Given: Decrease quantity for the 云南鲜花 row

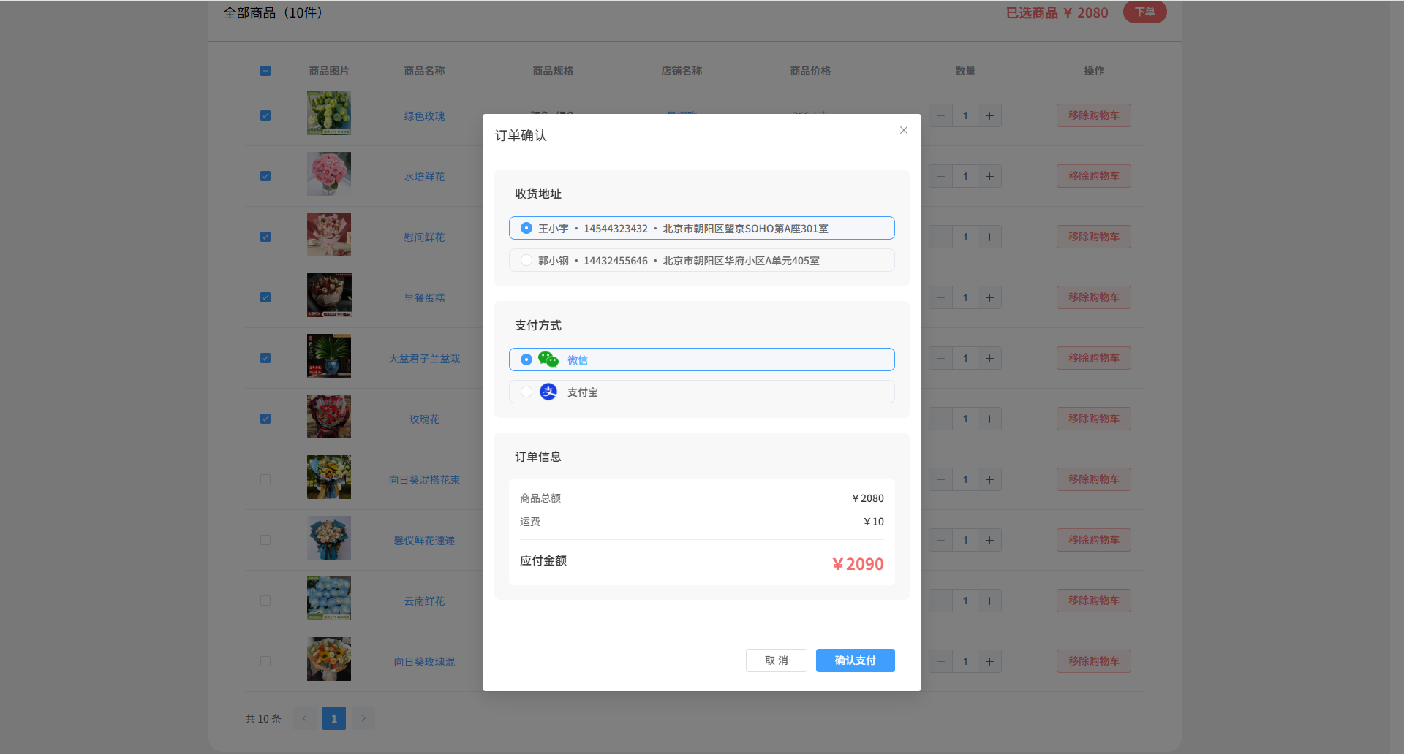Looking at the screenshot, I should pyautogui.click(x=940, y=601).
